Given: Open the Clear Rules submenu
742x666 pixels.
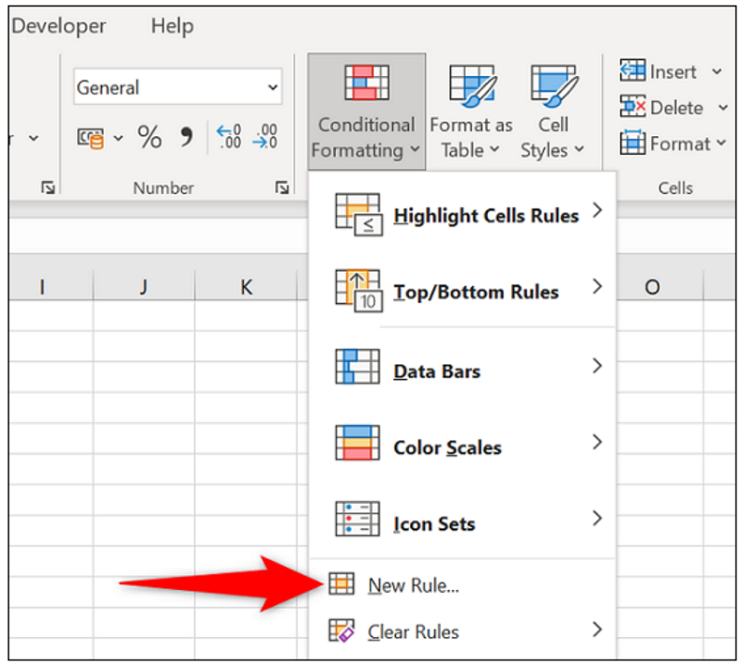Looking at the screenshot, I should coord(462,632).
